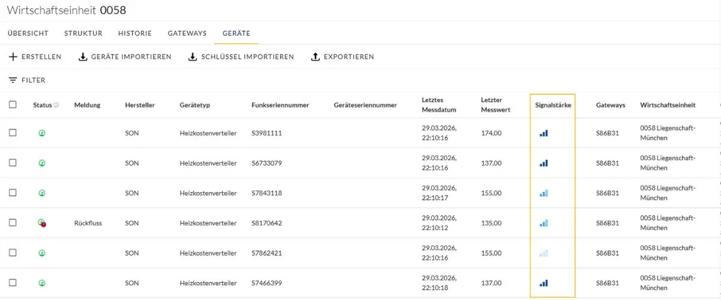Sort by the Wirtschaftseinheit column header
Screen dimensions: 721x300
click(x=668, y=105)
